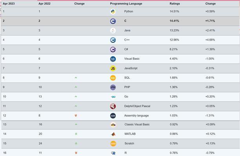Click the yellow JavaScript JS icon
This screenshot has width=240, height=156.
[113, 68]
